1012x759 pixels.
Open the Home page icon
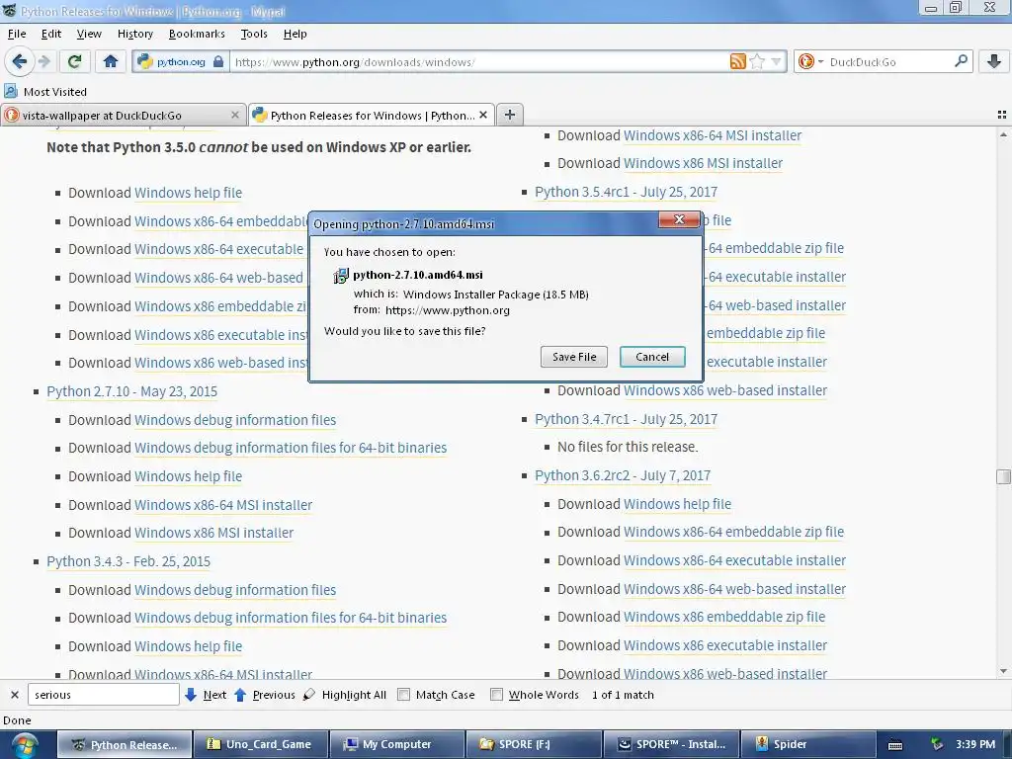(x=111, y=61)
